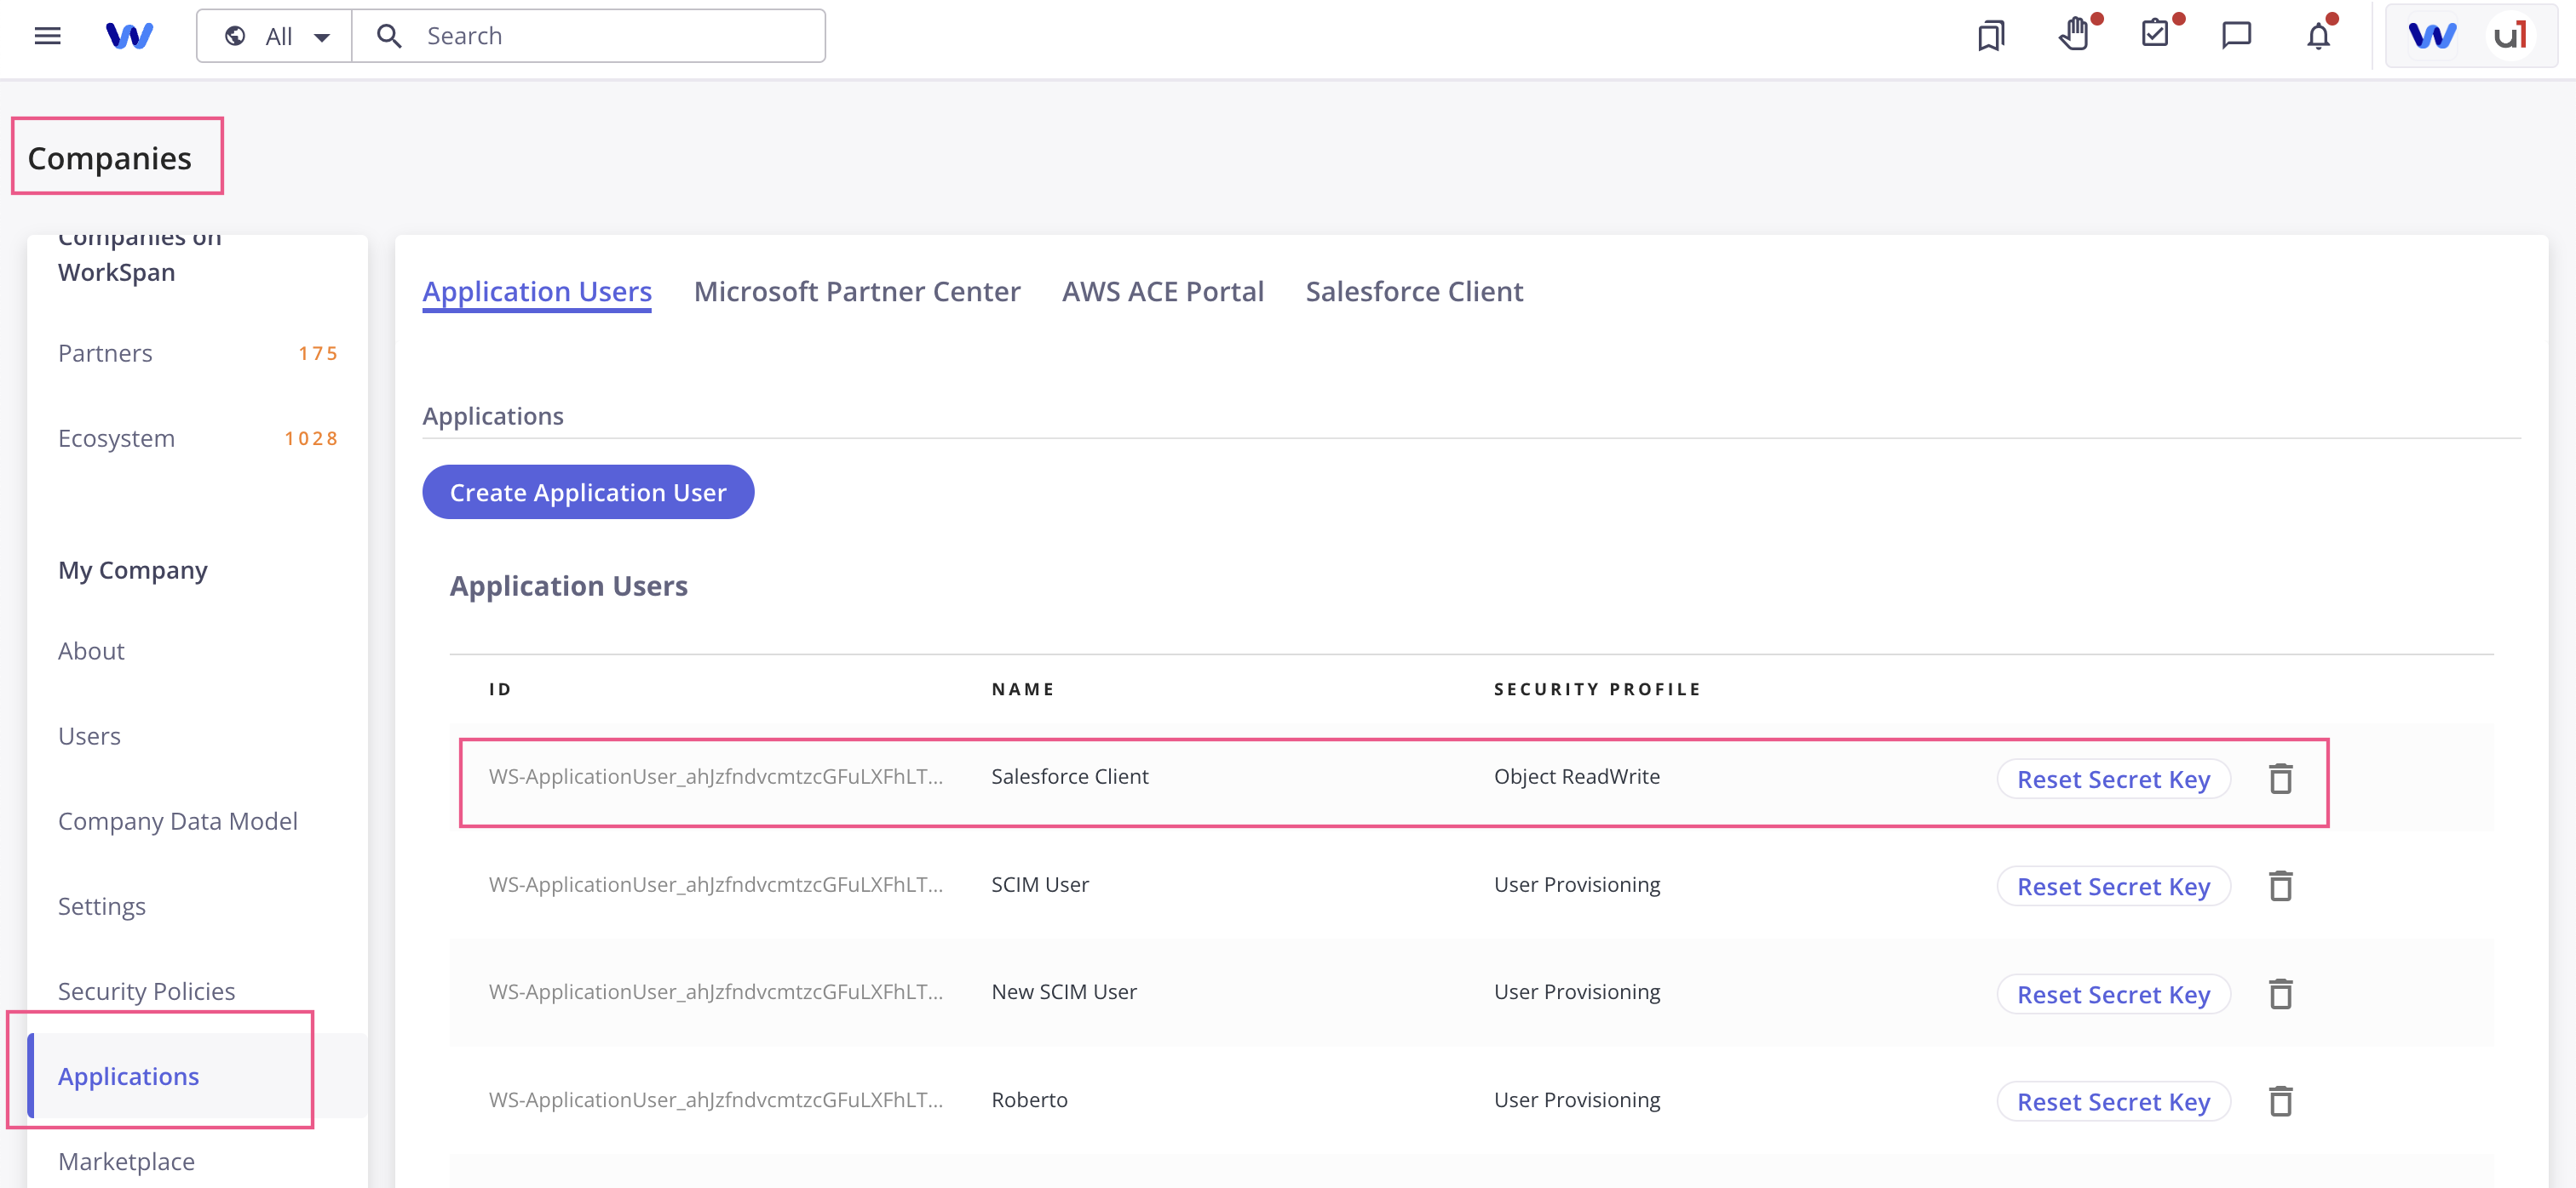Click User Provisioning in SCIM User row

coord(1577,884)
